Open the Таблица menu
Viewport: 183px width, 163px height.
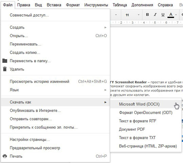coord(120,5)
